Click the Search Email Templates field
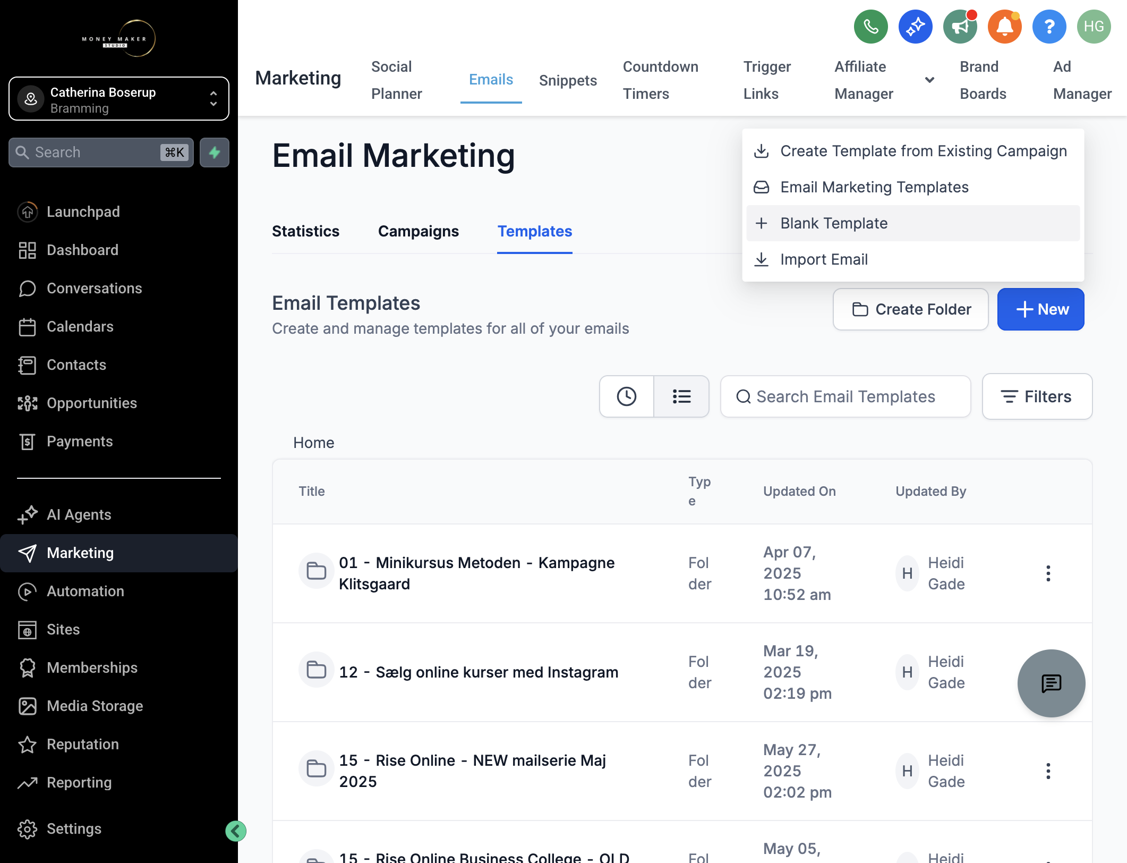The image size is (1127, 863). [x=846, y=396]
